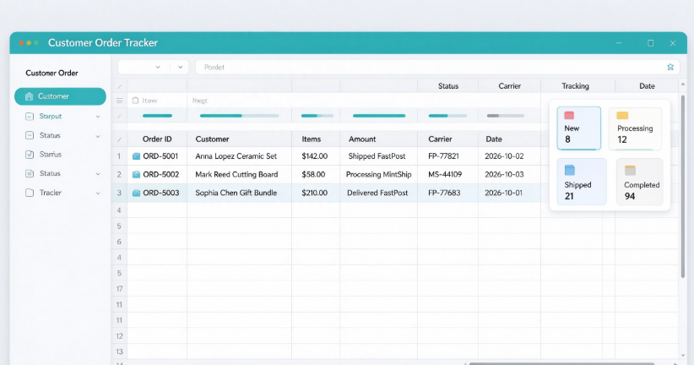Viewport: 694px width, 365px height.
Task: Click the order icon for ORD-5003
Action: 136,193
